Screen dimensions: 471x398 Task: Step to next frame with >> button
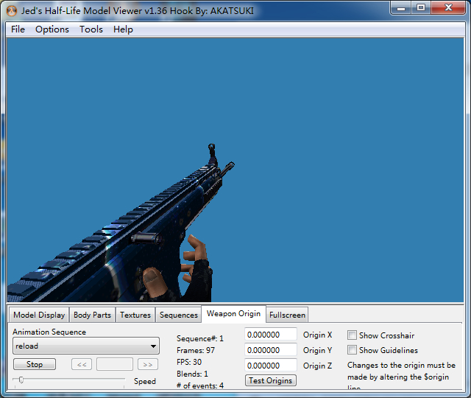[147, 364]
